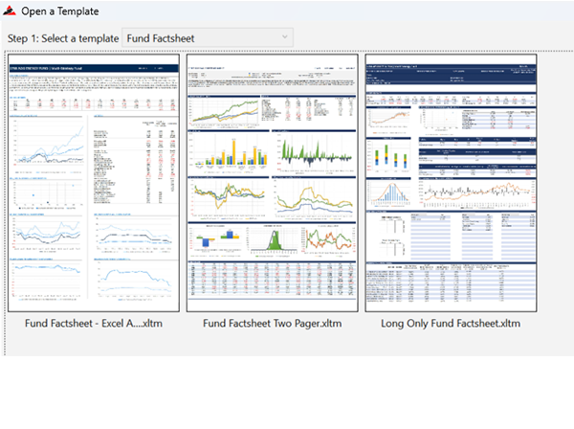The image size is (574, 429).
Task: Select the Fund Factsheet - Excel A template thumbnail
Action: click(x=94, y=182)
